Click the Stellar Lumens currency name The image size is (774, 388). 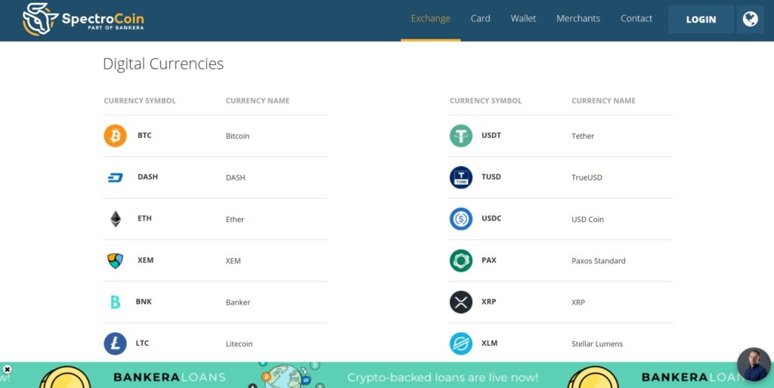coord(597,344)
